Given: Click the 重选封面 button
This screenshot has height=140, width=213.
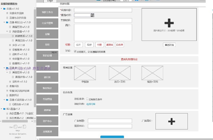Looking at the screenshot, I should click(169, 45).
